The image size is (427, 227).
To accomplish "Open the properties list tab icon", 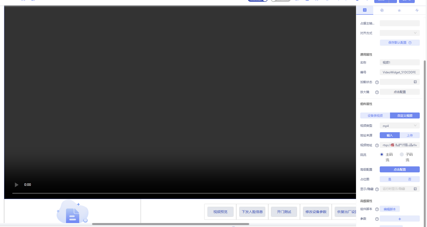I will coord(364,10).
